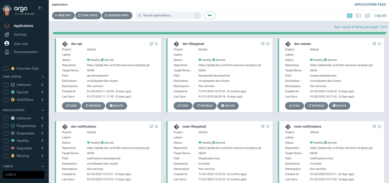This screenshot has width=389, height=183.
Task: Click the green sync progress bar
Action: (219, 33)
